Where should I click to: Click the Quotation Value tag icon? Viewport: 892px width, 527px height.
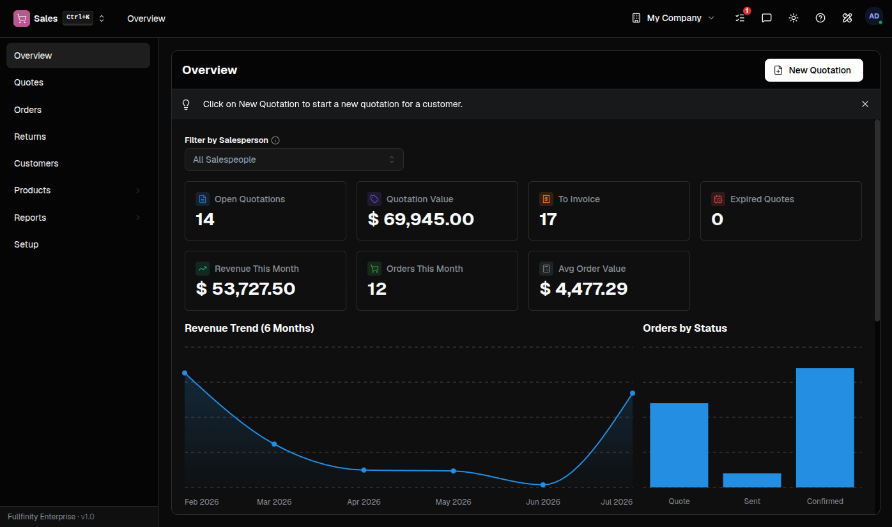click(x=374, y=199)
